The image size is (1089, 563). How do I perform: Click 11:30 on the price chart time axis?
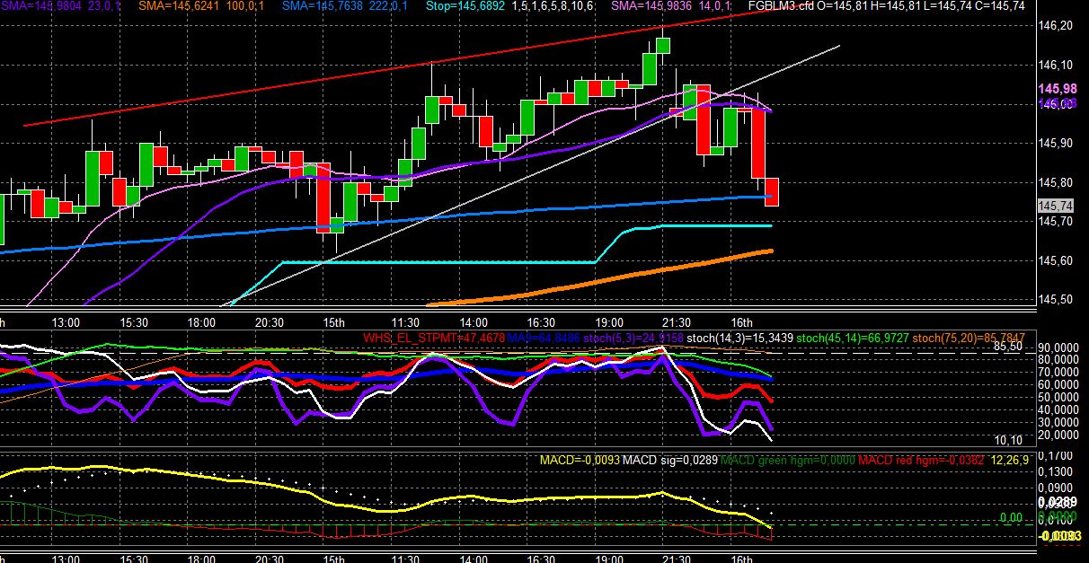click(405, 322)
